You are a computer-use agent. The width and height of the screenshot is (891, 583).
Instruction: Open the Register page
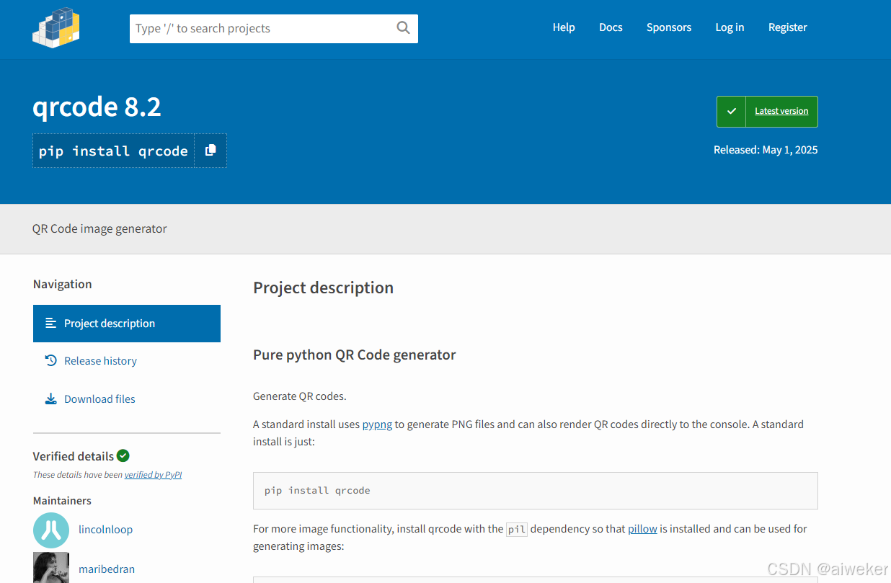pyautogui.click(x=788, y=27)
